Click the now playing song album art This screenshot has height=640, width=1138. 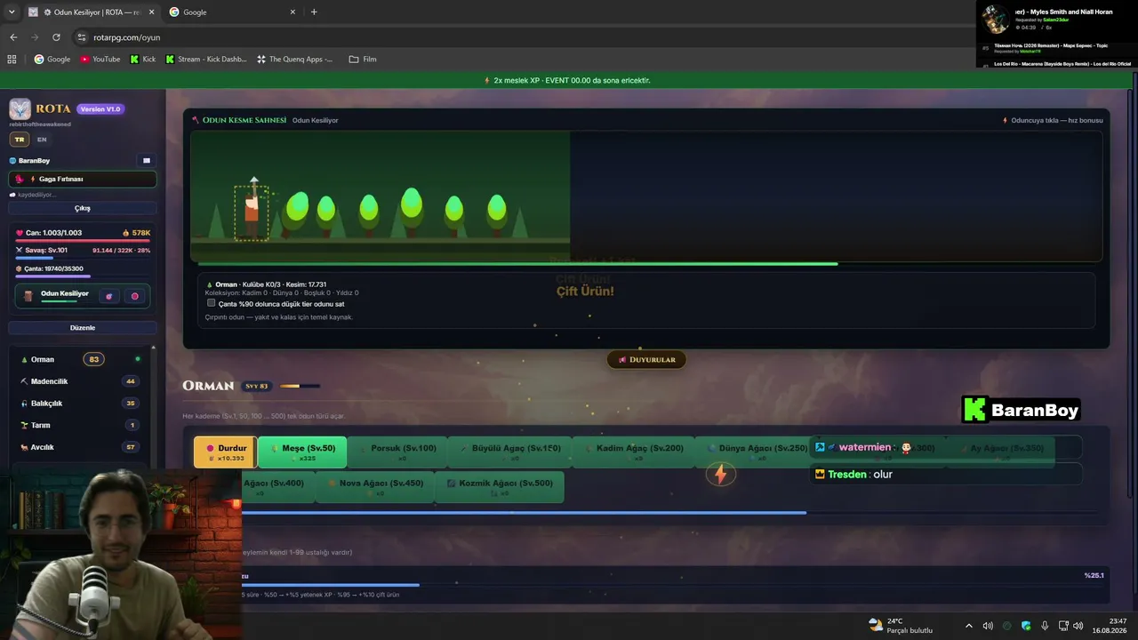[996, 19]
